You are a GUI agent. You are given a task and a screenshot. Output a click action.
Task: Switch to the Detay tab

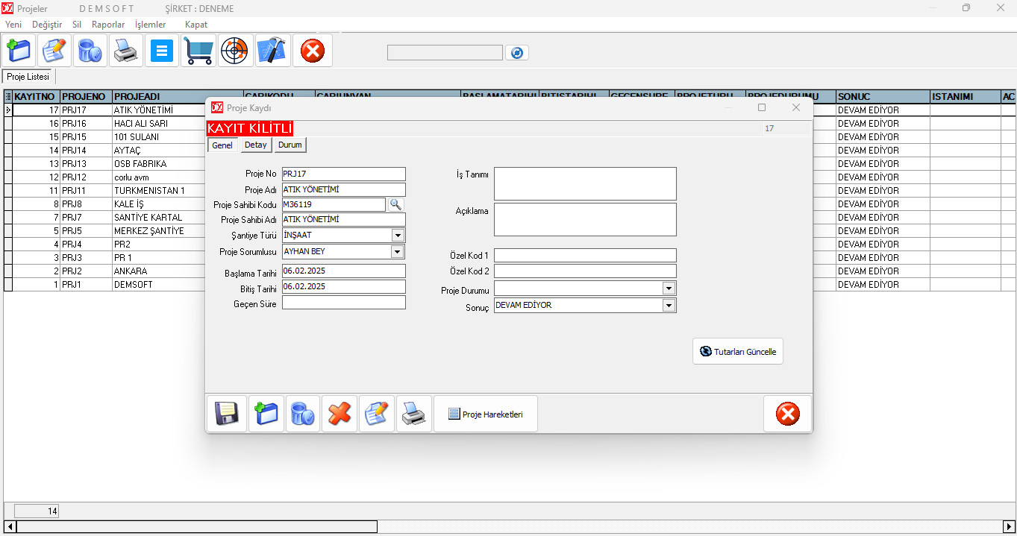coord(255,145)
